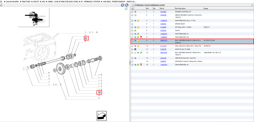The width and height of the screenshot is (254, 122).
Task: Click green arrow icon for Ref 6 SHAFT
Action: 135,31
